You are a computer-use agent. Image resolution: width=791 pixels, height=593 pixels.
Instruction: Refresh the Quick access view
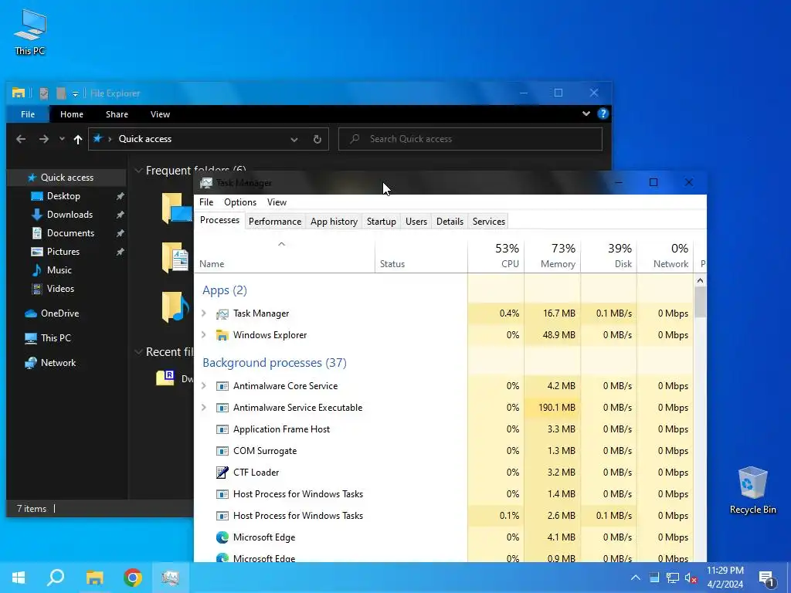click(x=317, y=139)
